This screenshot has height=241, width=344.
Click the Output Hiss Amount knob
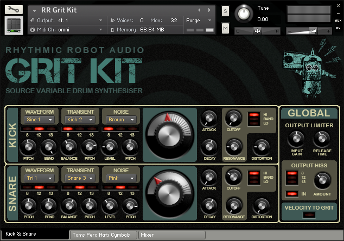point(322,180)
